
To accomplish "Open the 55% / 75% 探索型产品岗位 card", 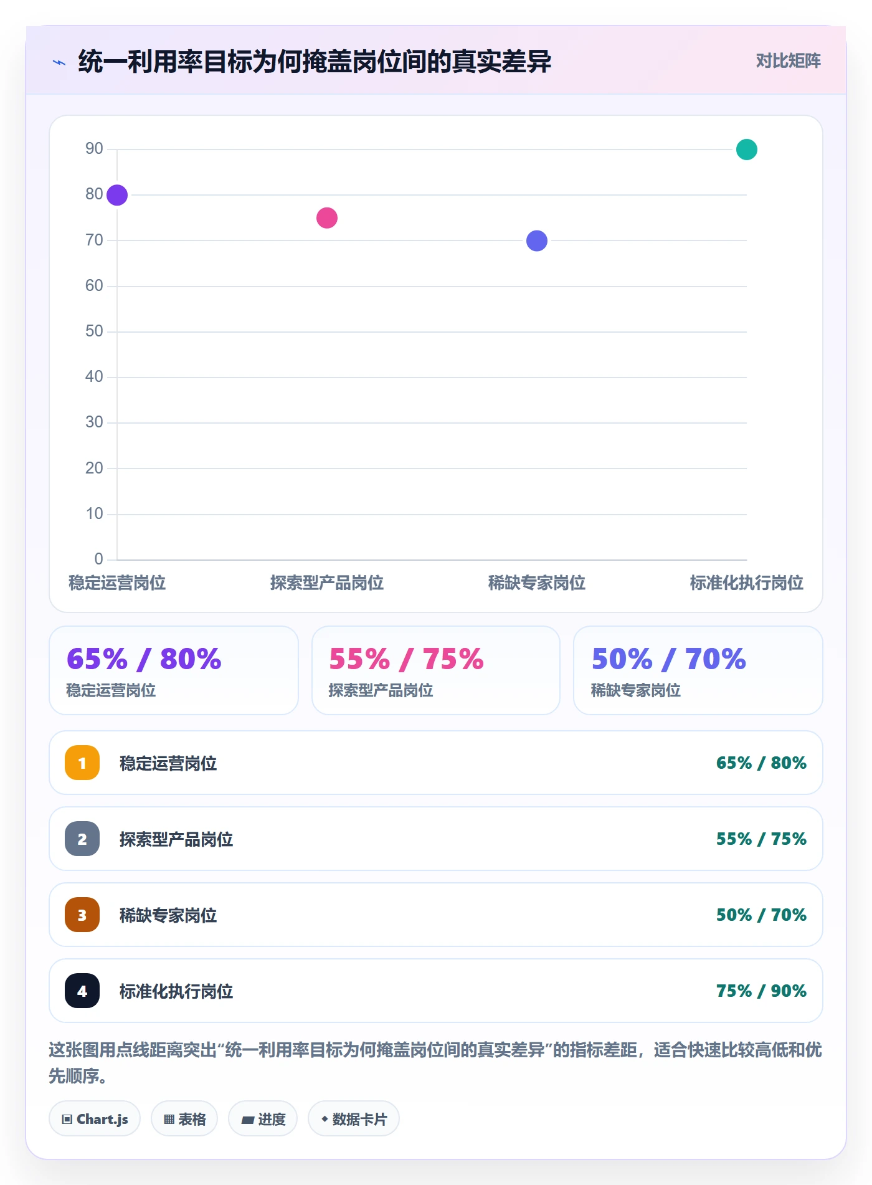I will (436, 670).
